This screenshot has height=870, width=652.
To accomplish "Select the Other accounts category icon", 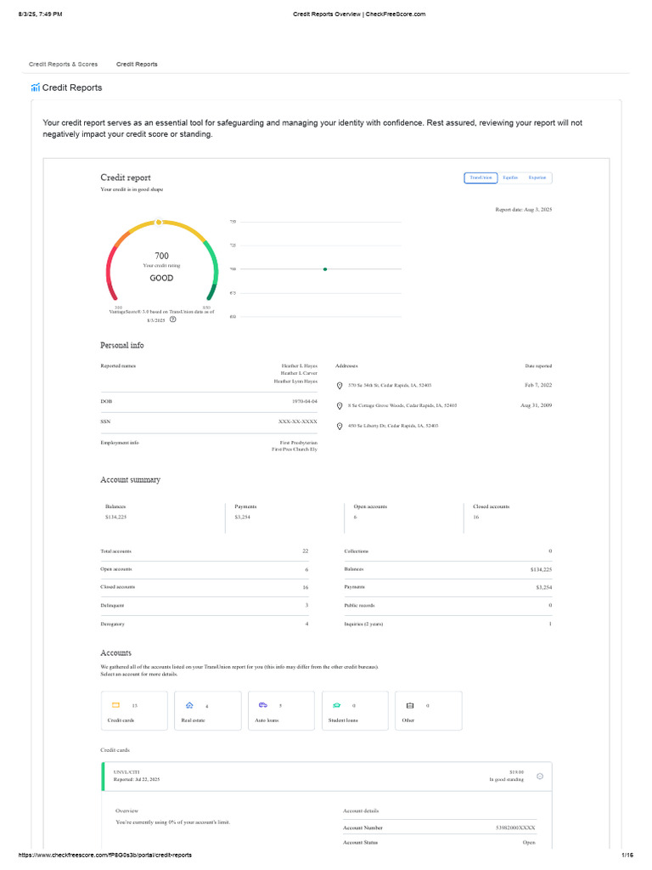I will (x=410, y=705).
